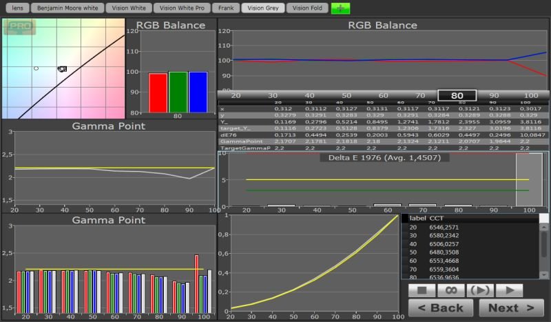Click the infinity continuous loop icon

tap(451, 290)
